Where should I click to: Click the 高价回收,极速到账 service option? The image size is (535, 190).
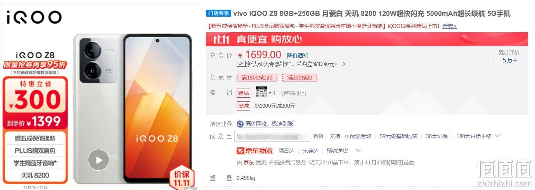click(266, 124)
